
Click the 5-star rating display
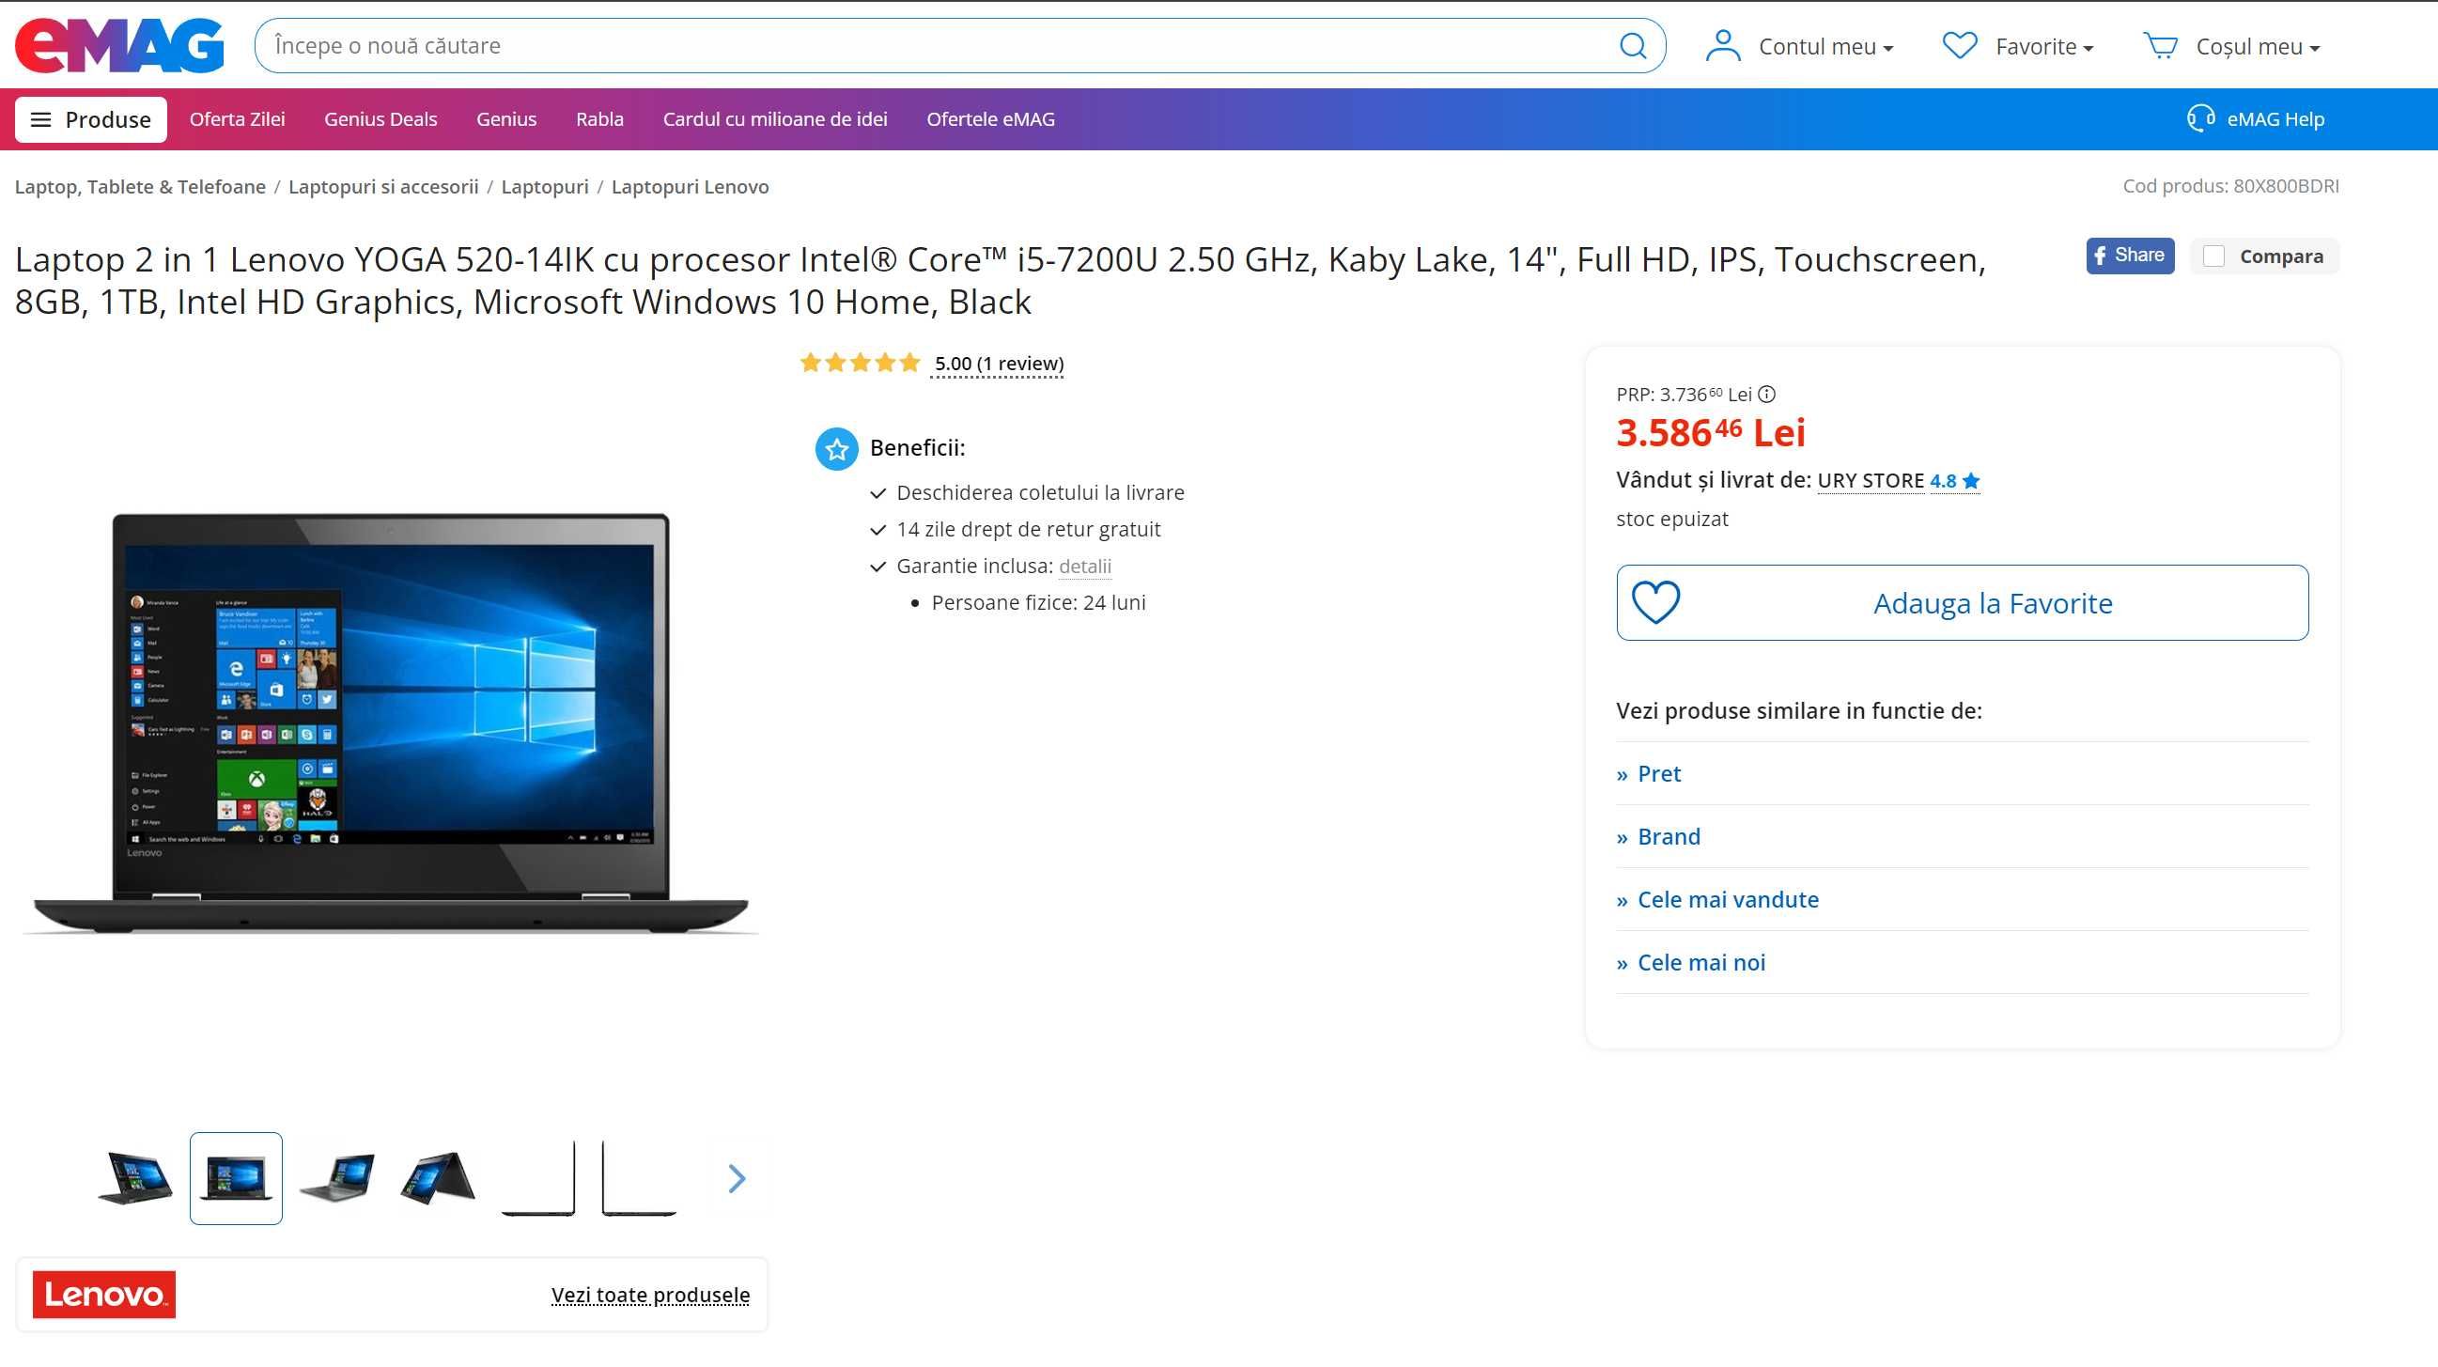[x=854, y=362]
